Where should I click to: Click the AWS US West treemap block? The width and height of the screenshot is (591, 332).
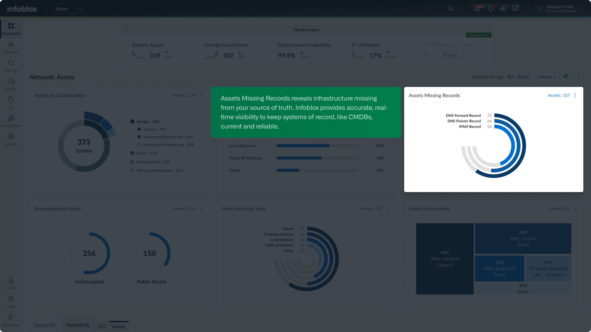tap(445, 259)
